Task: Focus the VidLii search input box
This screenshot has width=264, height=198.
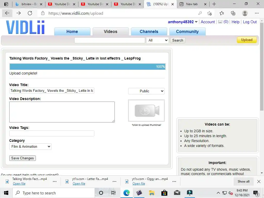Action: coord(110,40)
